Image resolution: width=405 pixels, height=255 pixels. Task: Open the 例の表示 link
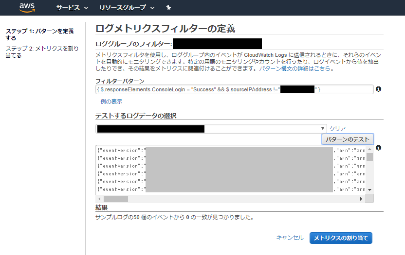(x=111, y=102)
